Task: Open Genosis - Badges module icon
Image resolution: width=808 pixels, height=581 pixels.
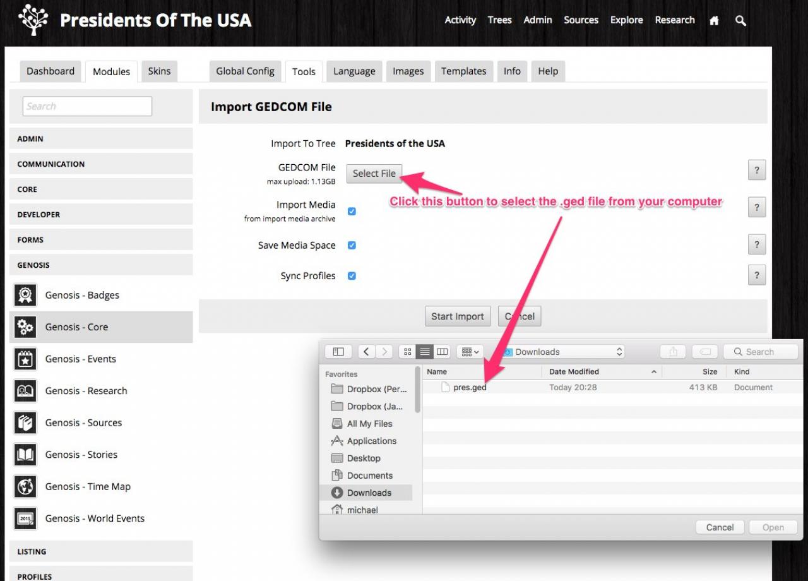Action: tap(25, 295)
